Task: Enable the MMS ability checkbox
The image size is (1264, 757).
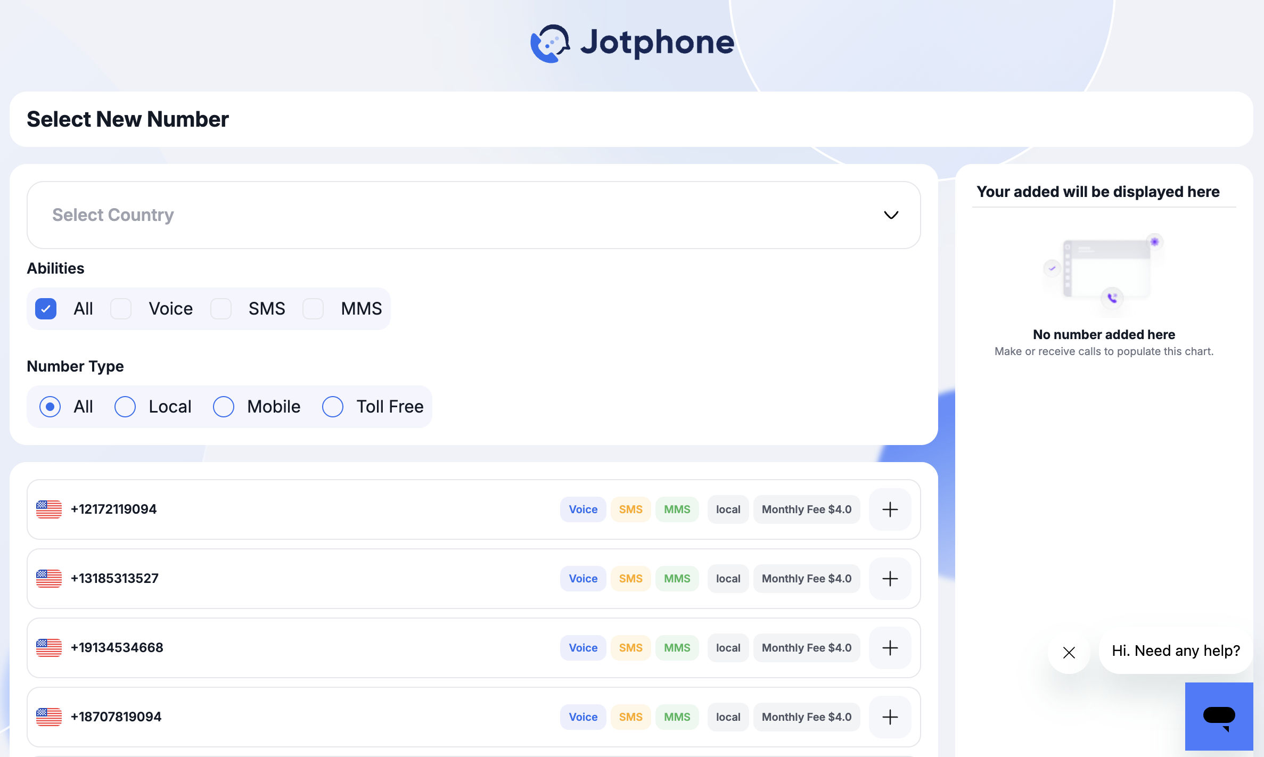Action: [x=313, y=309]
